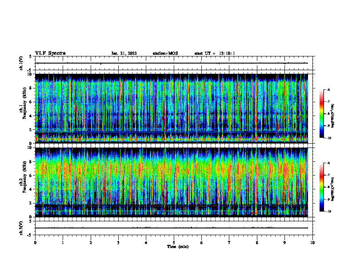Click the "Time (min)" x-axis label
This screenshot has width=352, height=272.
178,247
